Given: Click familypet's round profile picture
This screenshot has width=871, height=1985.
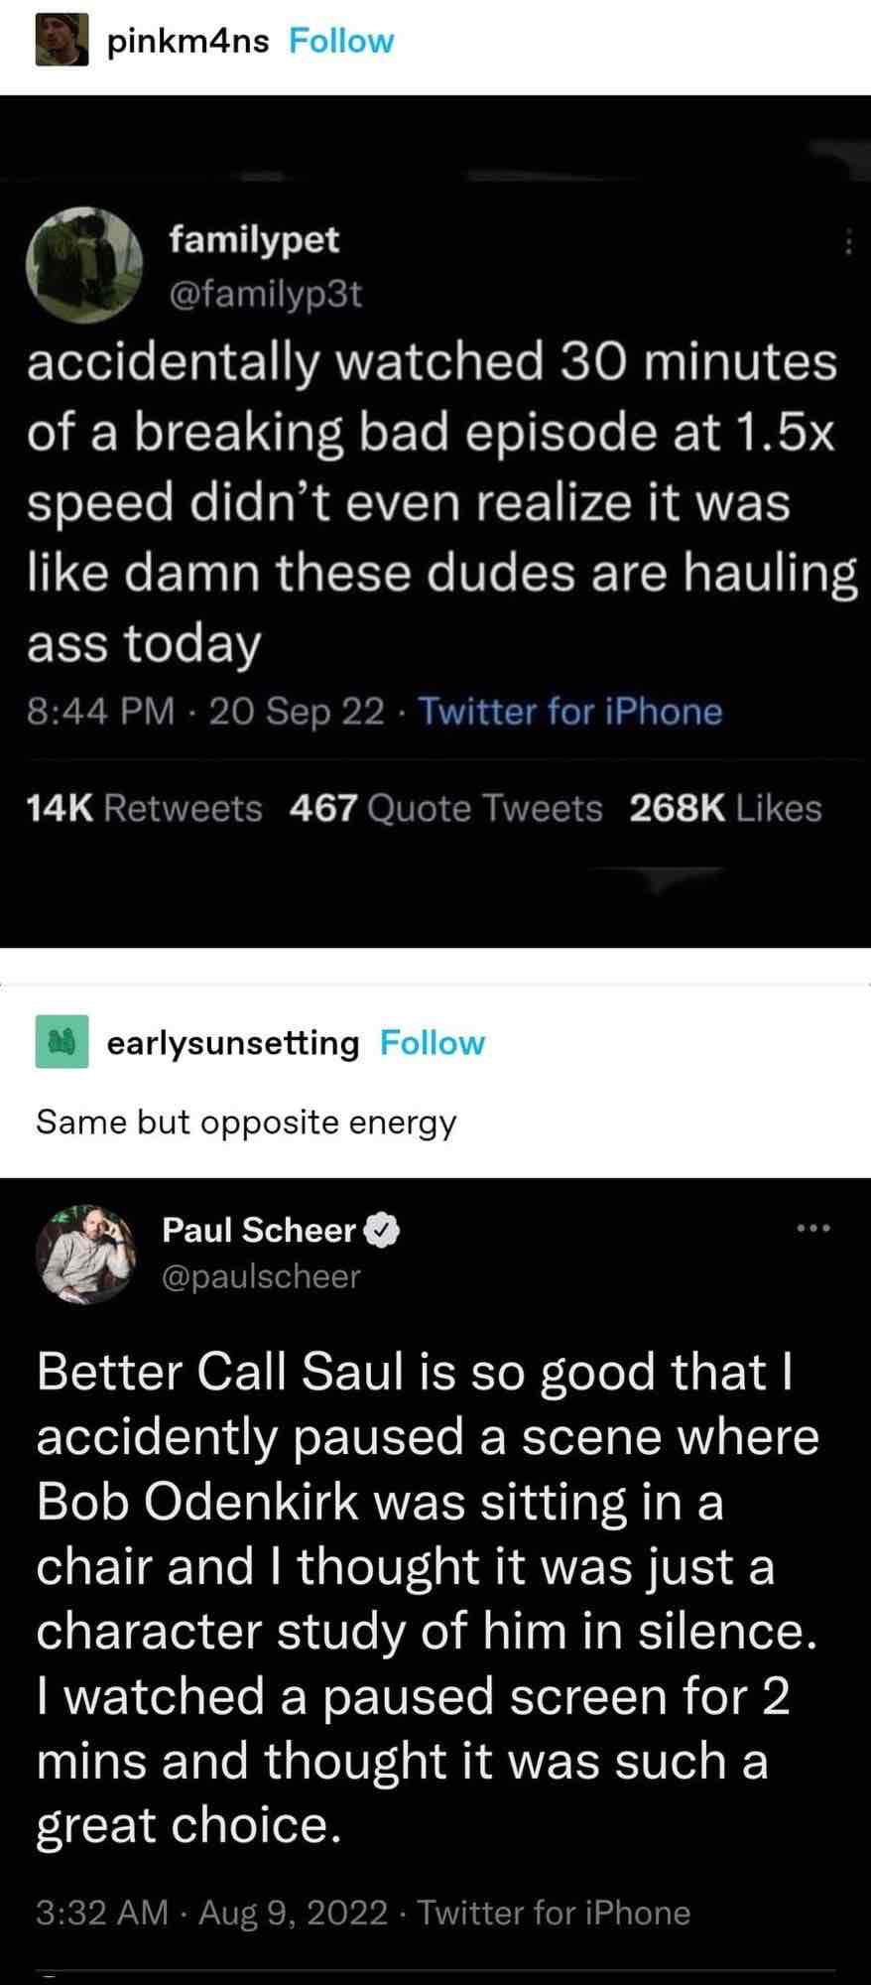Looking at the screenshot, I should pos(82,257).
